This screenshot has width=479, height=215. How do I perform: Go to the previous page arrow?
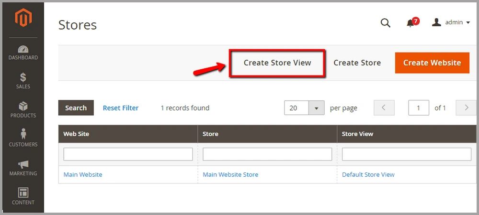pos(384,107)
